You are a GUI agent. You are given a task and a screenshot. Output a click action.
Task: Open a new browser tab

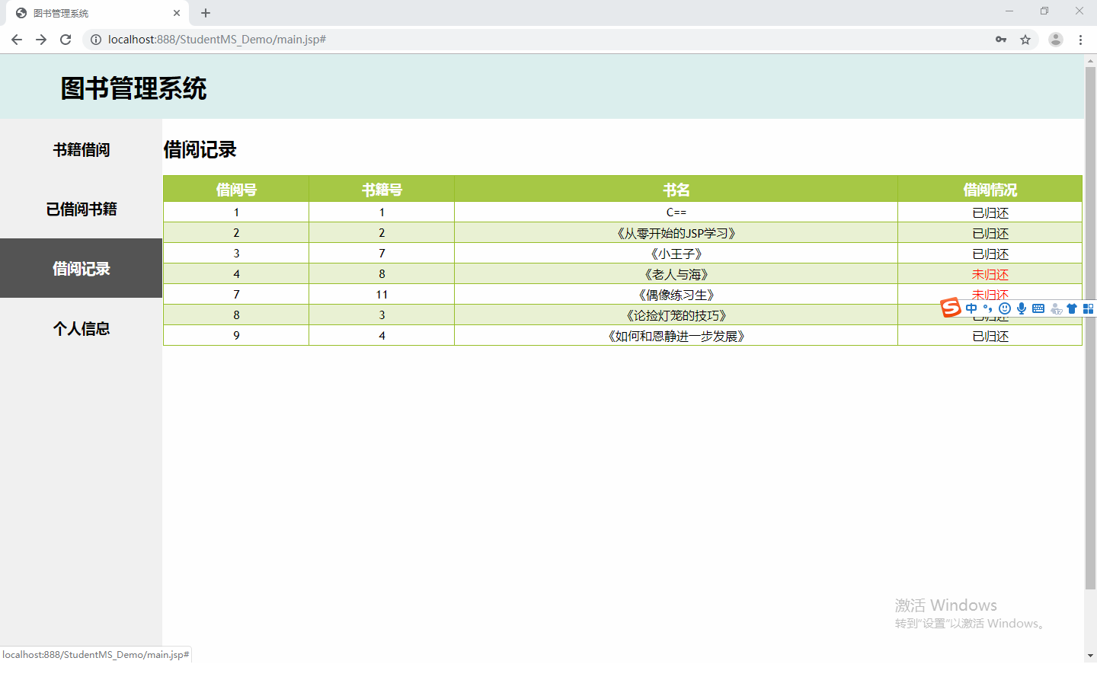click(x=206, y=13)
